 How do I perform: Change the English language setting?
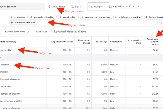coord(77,6)
